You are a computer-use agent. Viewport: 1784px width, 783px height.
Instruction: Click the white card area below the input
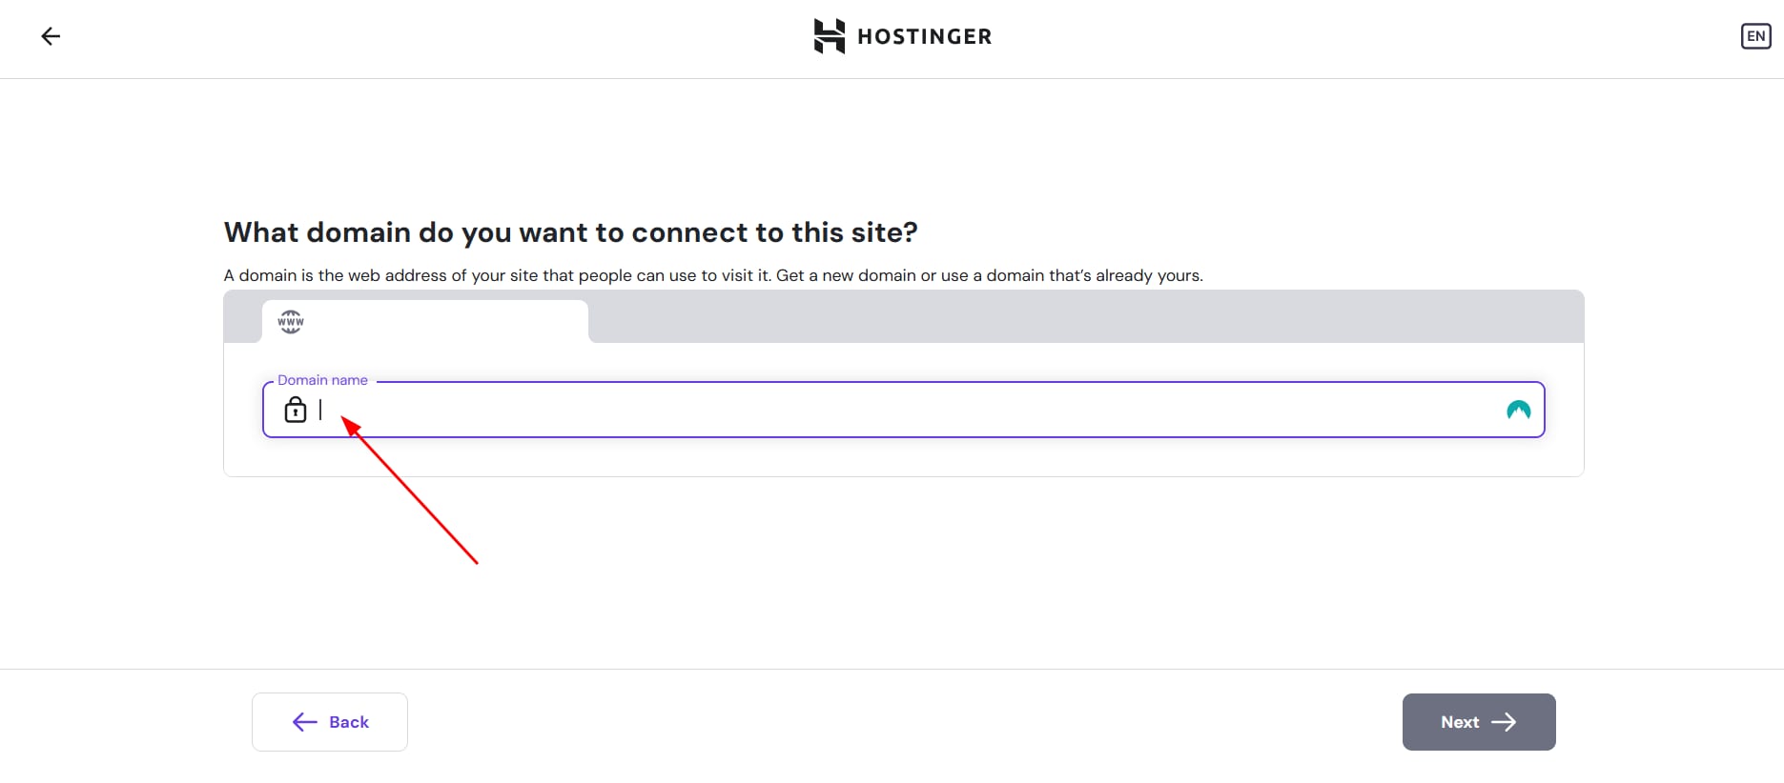click(903, 457)
